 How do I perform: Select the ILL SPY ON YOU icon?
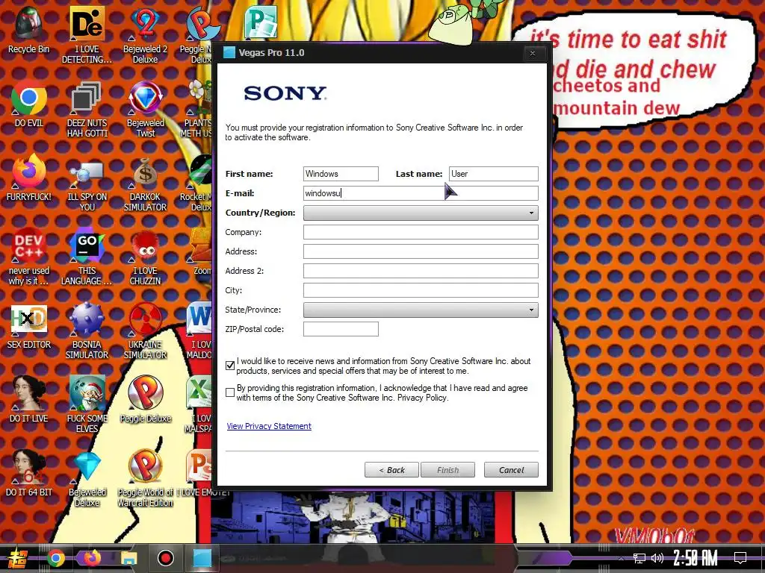coord(87,184)
